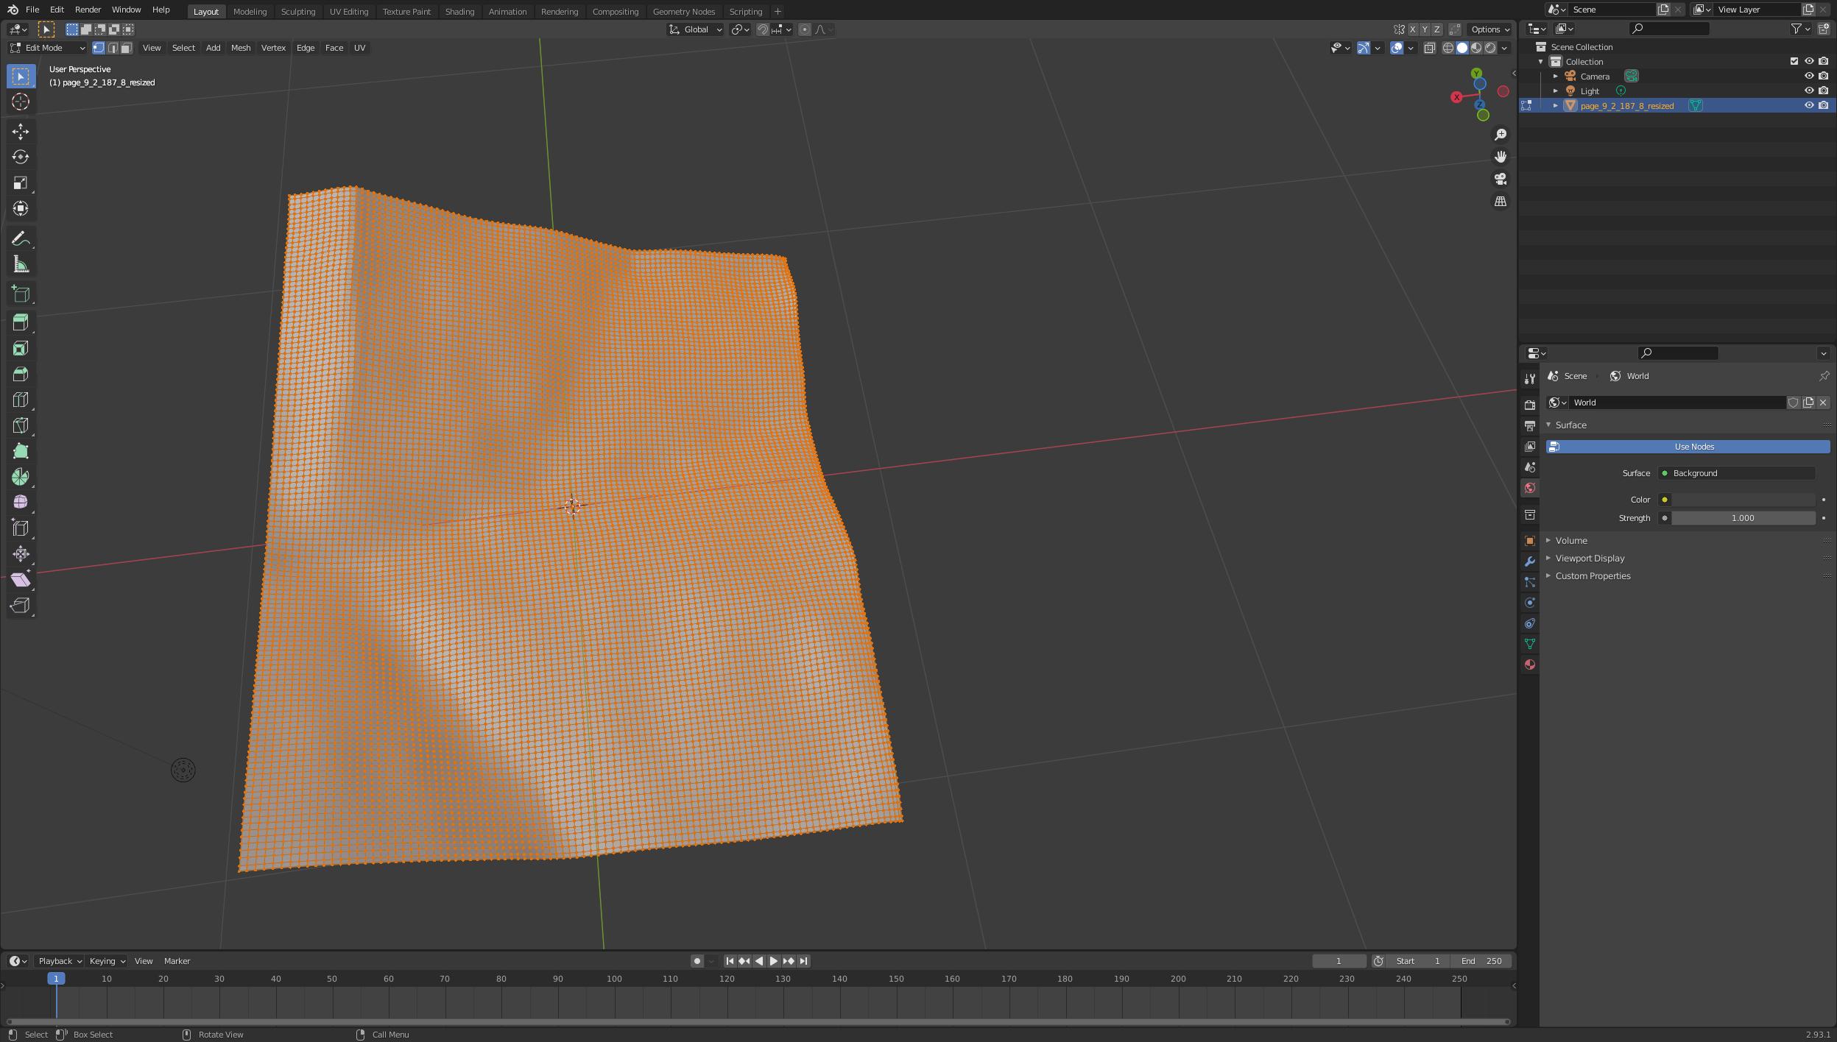Toggle visibility of page_9_2_187_8_resized object
This screenshot has height=1042, width=1837.
coord(1808,105)
